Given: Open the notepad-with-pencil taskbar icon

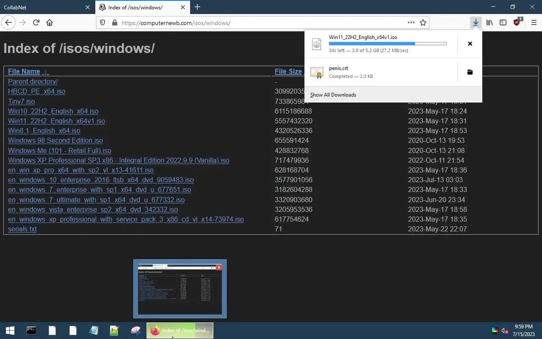Looking at the screenshot, I should point(114,331).
